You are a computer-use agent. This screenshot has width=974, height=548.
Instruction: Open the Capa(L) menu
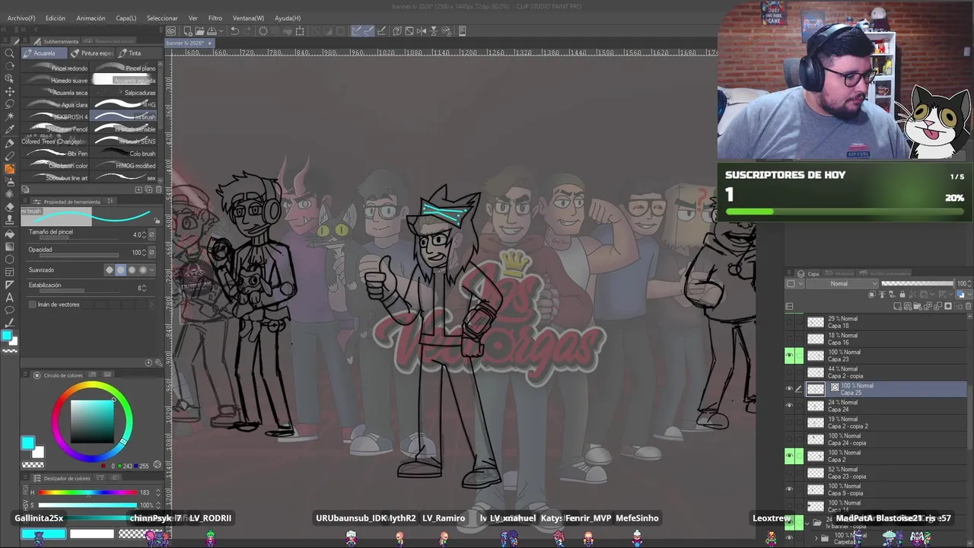tap(126, 18)
